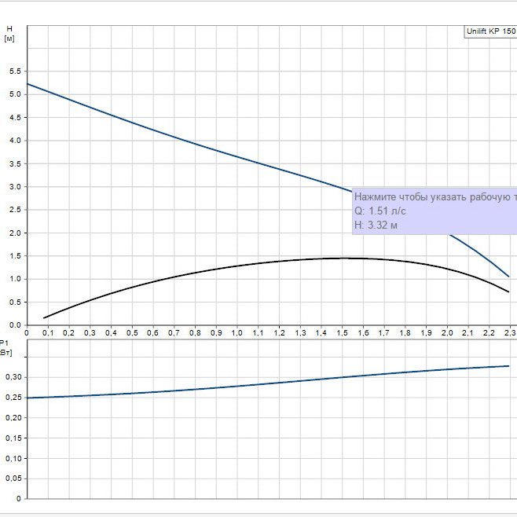Click the 0,10 label on power axis
The width and height of the screenshot is (517, 517).
pyautogui.click(x=12, y=458)
